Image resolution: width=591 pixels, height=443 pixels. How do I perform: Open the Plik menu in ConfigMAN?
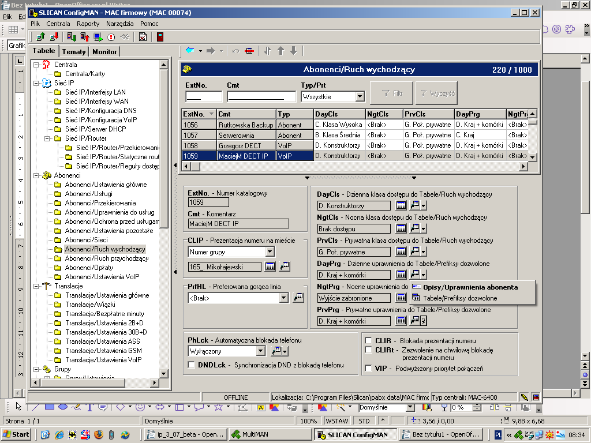[35, 23]
